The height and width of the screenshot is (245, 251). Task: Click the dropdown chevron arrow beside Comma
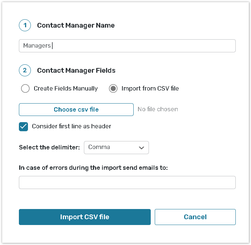tap(141, 148)
